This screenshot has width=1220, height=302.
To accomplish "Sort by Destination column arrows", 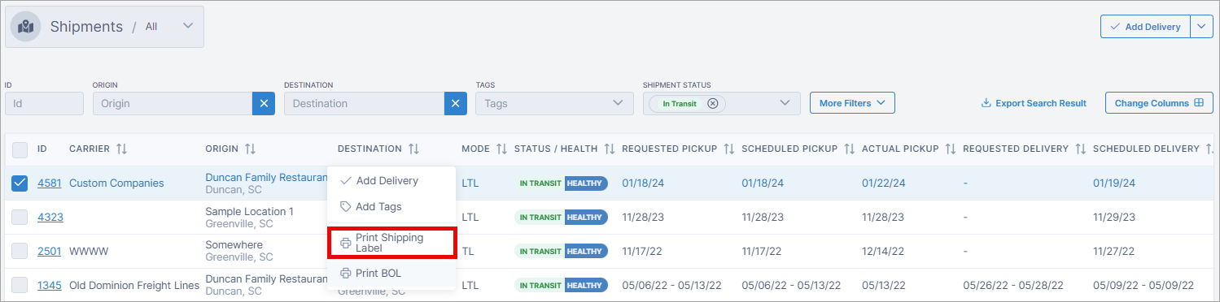I will [414, 149].
